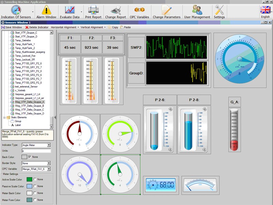273x205 pixels.
Task: Click the Passive Scale Color blue swatch
Action: [x=29, y=186]
